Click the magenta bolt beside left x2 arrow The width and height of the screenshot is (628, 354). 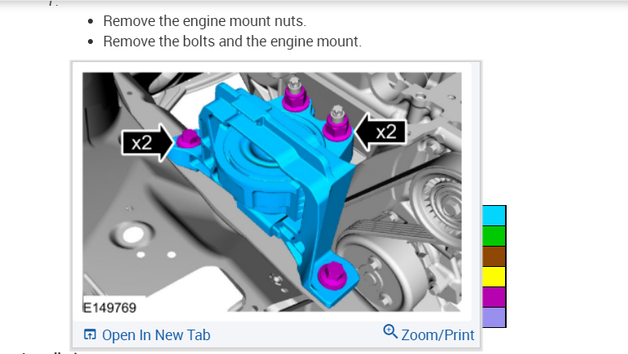pyautogui.click(x=188, y=138)
